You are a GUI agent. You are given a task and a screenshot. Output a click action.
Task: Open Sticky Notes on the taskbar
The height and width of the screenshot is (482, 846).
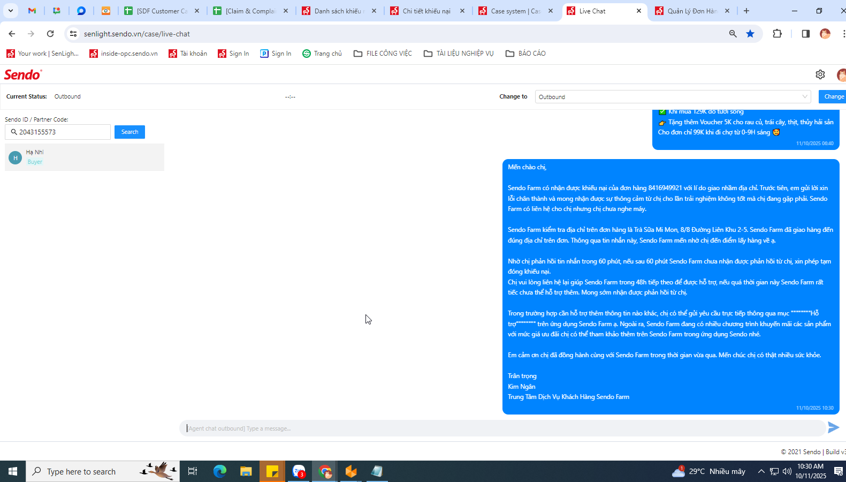coord(272,471)
